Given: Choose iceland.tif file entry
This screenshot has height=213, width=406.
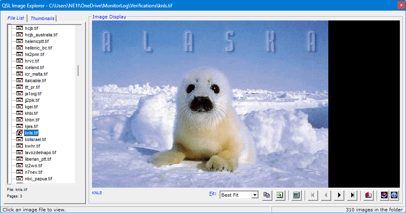Looking at the screenshot, I should coord(34,67).
